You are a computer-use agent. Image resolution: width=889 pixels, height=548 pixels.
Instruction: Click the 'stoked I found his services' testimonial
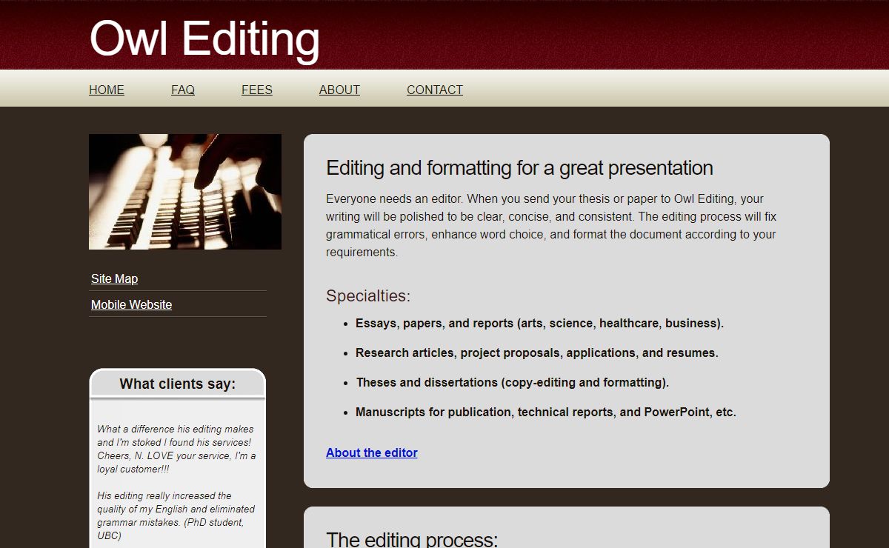176,449
